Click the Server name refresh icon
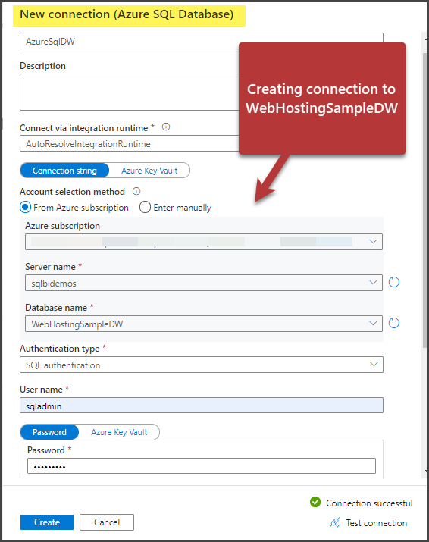Viewport: 429px width, 542px height. point(393,282)
